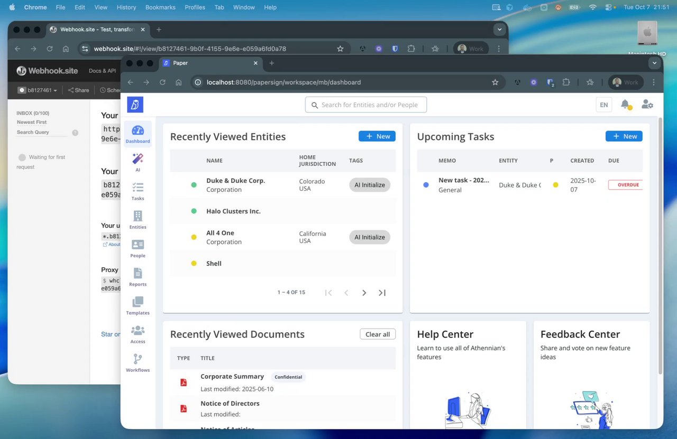Screen dimensions: 677x439
Task: Go to Access in the sidebar
Action: click(138, 334)
